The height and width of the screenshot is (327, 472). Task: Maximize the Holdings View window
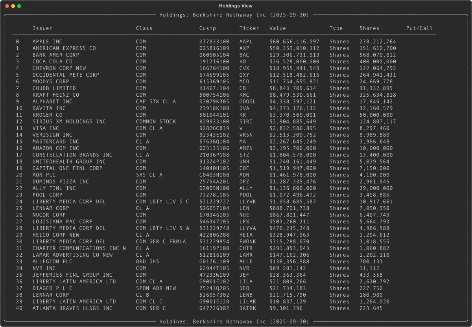[x=19, y=6]
